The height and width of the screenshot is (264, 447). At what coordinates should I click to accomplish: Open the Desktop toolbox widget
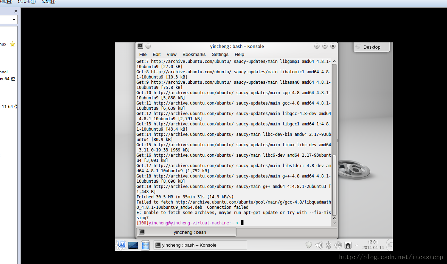coord(371,47)
